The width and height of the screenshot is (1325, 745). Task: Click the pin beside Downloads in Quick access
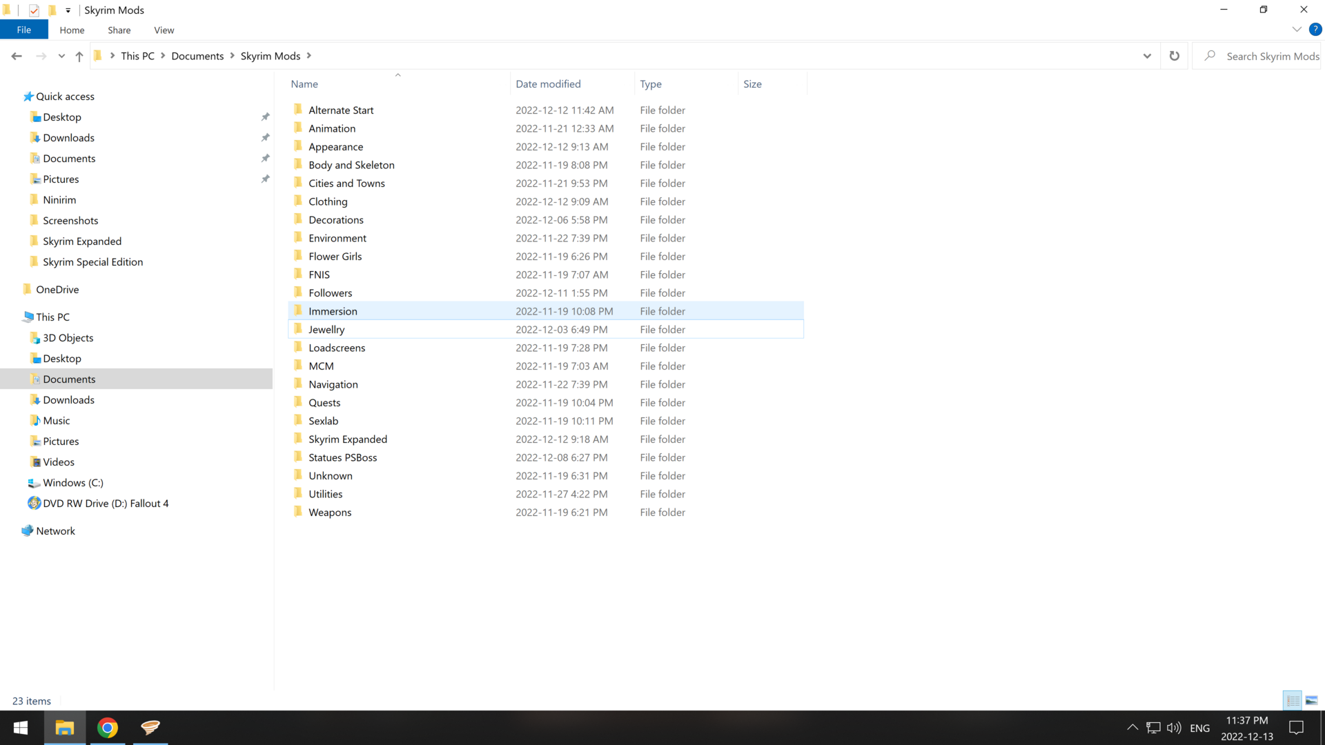point(265,138)
